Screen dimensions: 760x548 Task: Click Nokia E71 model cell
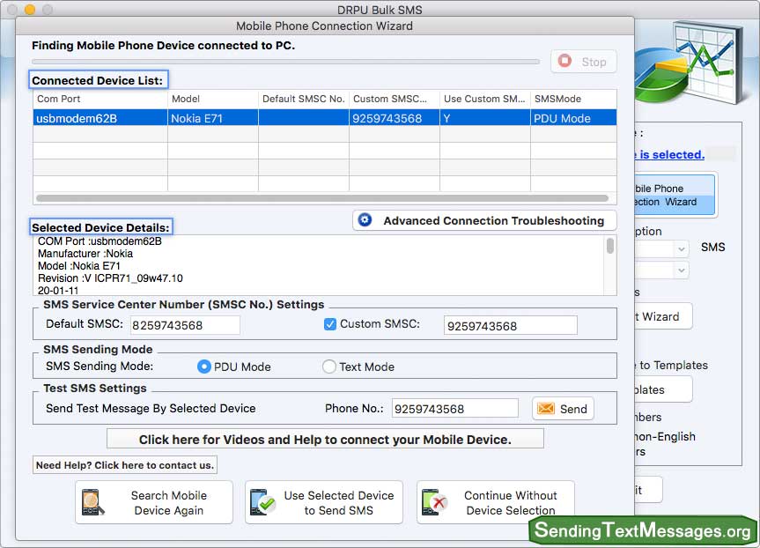[x=213, y=118]
